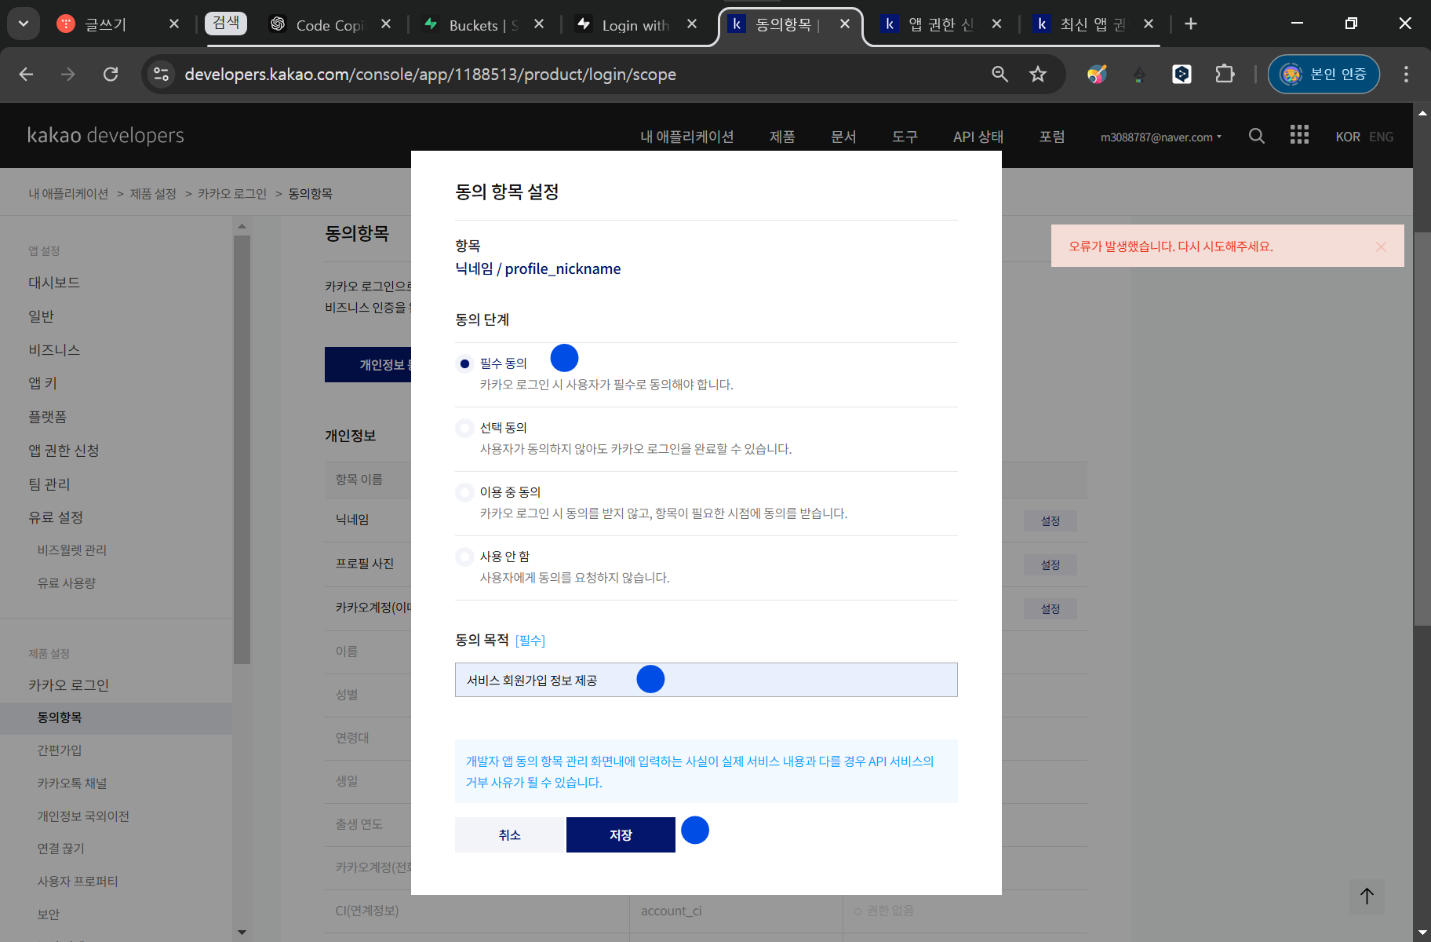Open 앱 키 in the sidebar
The image size is (1431, 942).
pyautogui.click(x=43, y=383)
